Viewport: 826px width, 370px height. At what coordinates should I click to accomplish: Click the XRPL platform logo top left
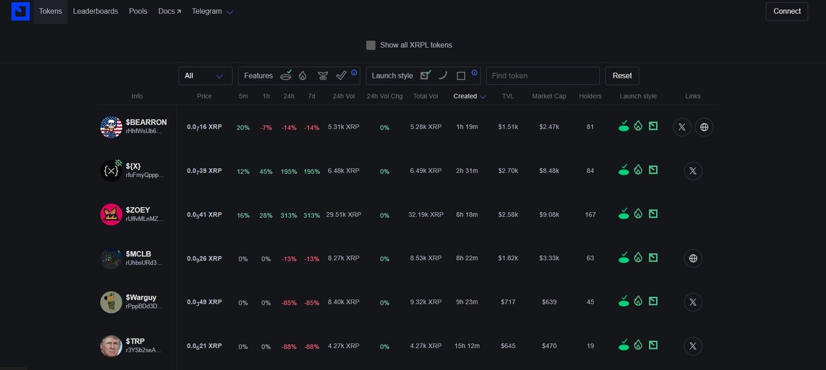pyautogui.click(x=20, y=11)
